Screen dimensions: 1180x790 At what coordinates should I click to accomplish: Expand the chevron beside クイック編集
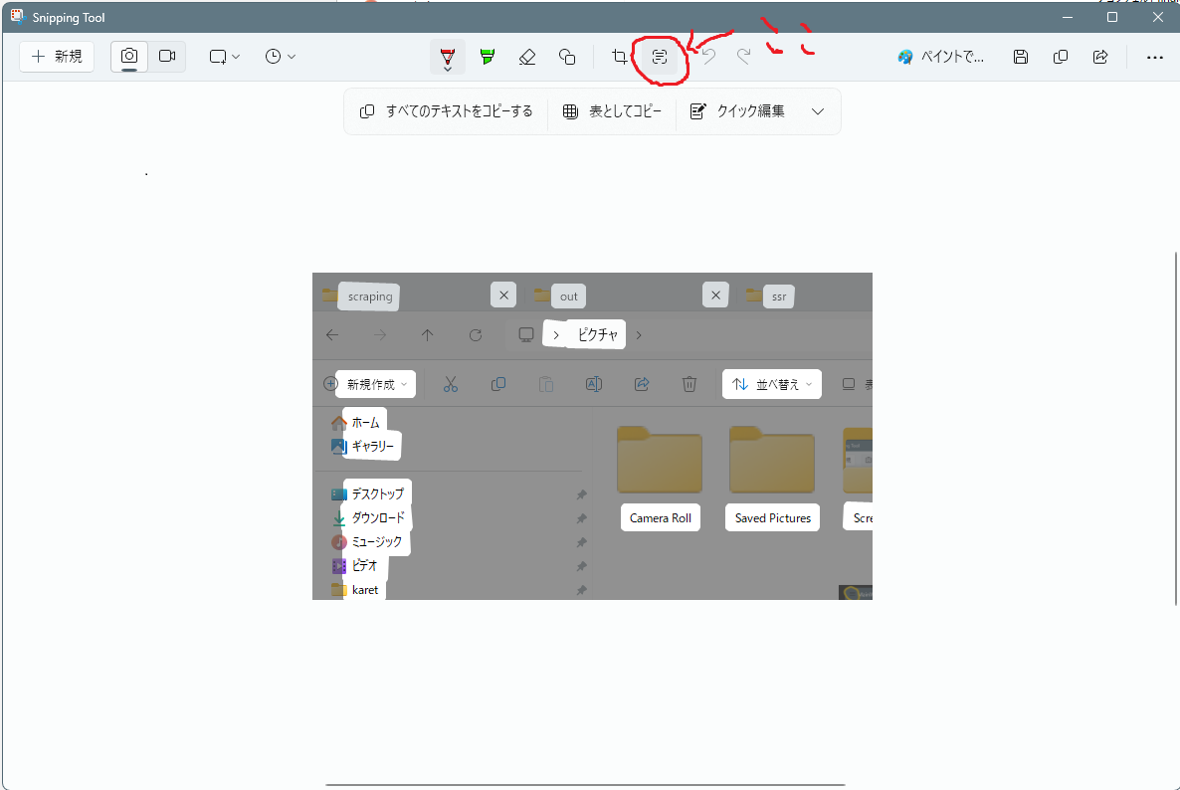point(818,111)
